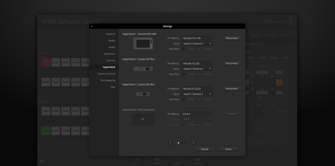The image size is (335, 166).
Task: Open Audio page icon in ATEM bottom bar
Action: (x=178, y=161)
